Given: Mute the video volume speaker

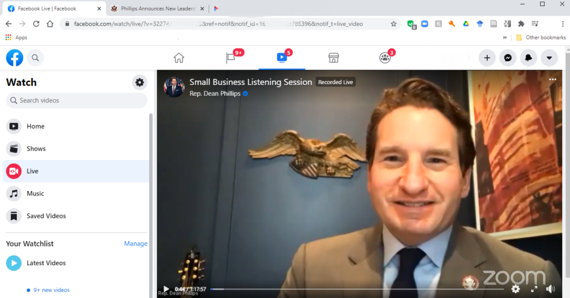Looking at the screenshot, I should pos(550,289).
